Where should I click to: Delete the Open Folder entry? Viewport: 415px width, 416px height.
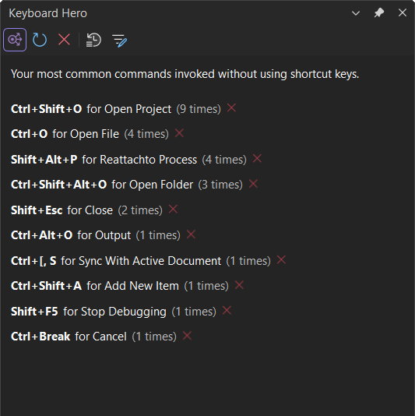coord(253,184)
